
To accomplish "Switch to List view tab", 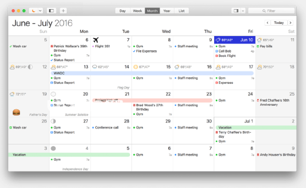I will (182, 11).
